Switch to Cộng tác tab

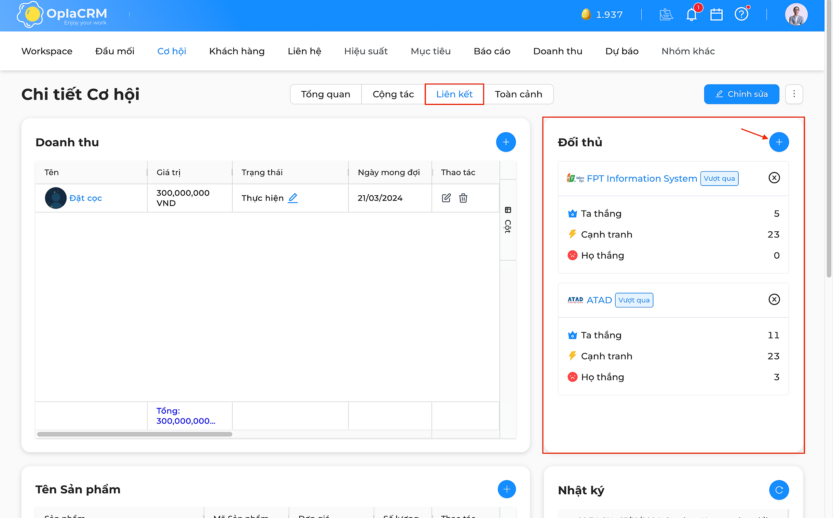393,94
